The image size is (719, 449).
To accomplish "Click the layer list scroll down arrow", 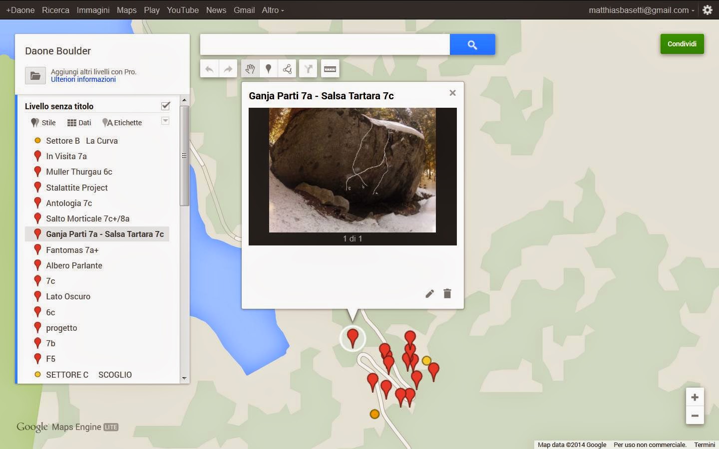I will pos(184,378).
